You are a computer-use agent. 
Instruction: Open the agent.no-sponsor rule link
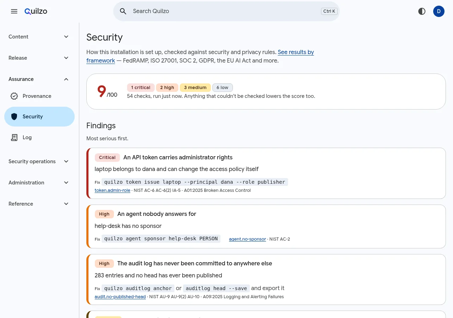[x=247, y=239]
